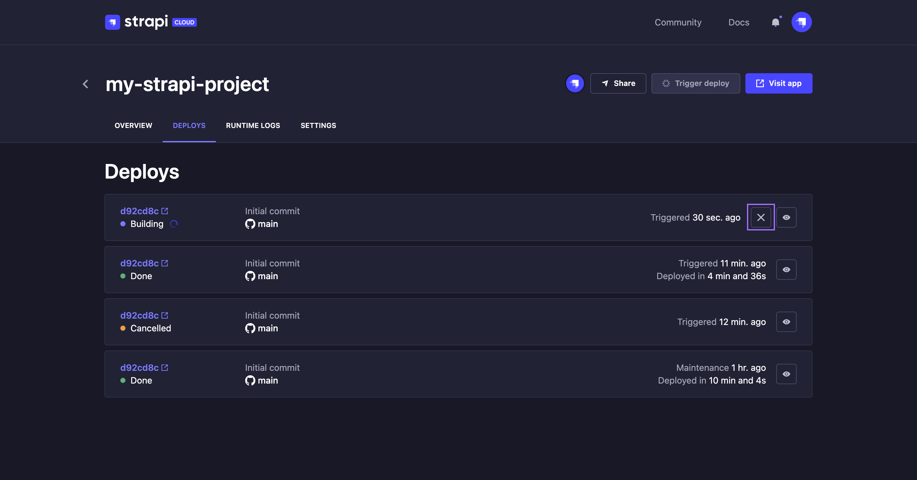Toggle visibility eye icon for Cancelled deploy
This screenshot has height=480, width=917.
(786, 321)
